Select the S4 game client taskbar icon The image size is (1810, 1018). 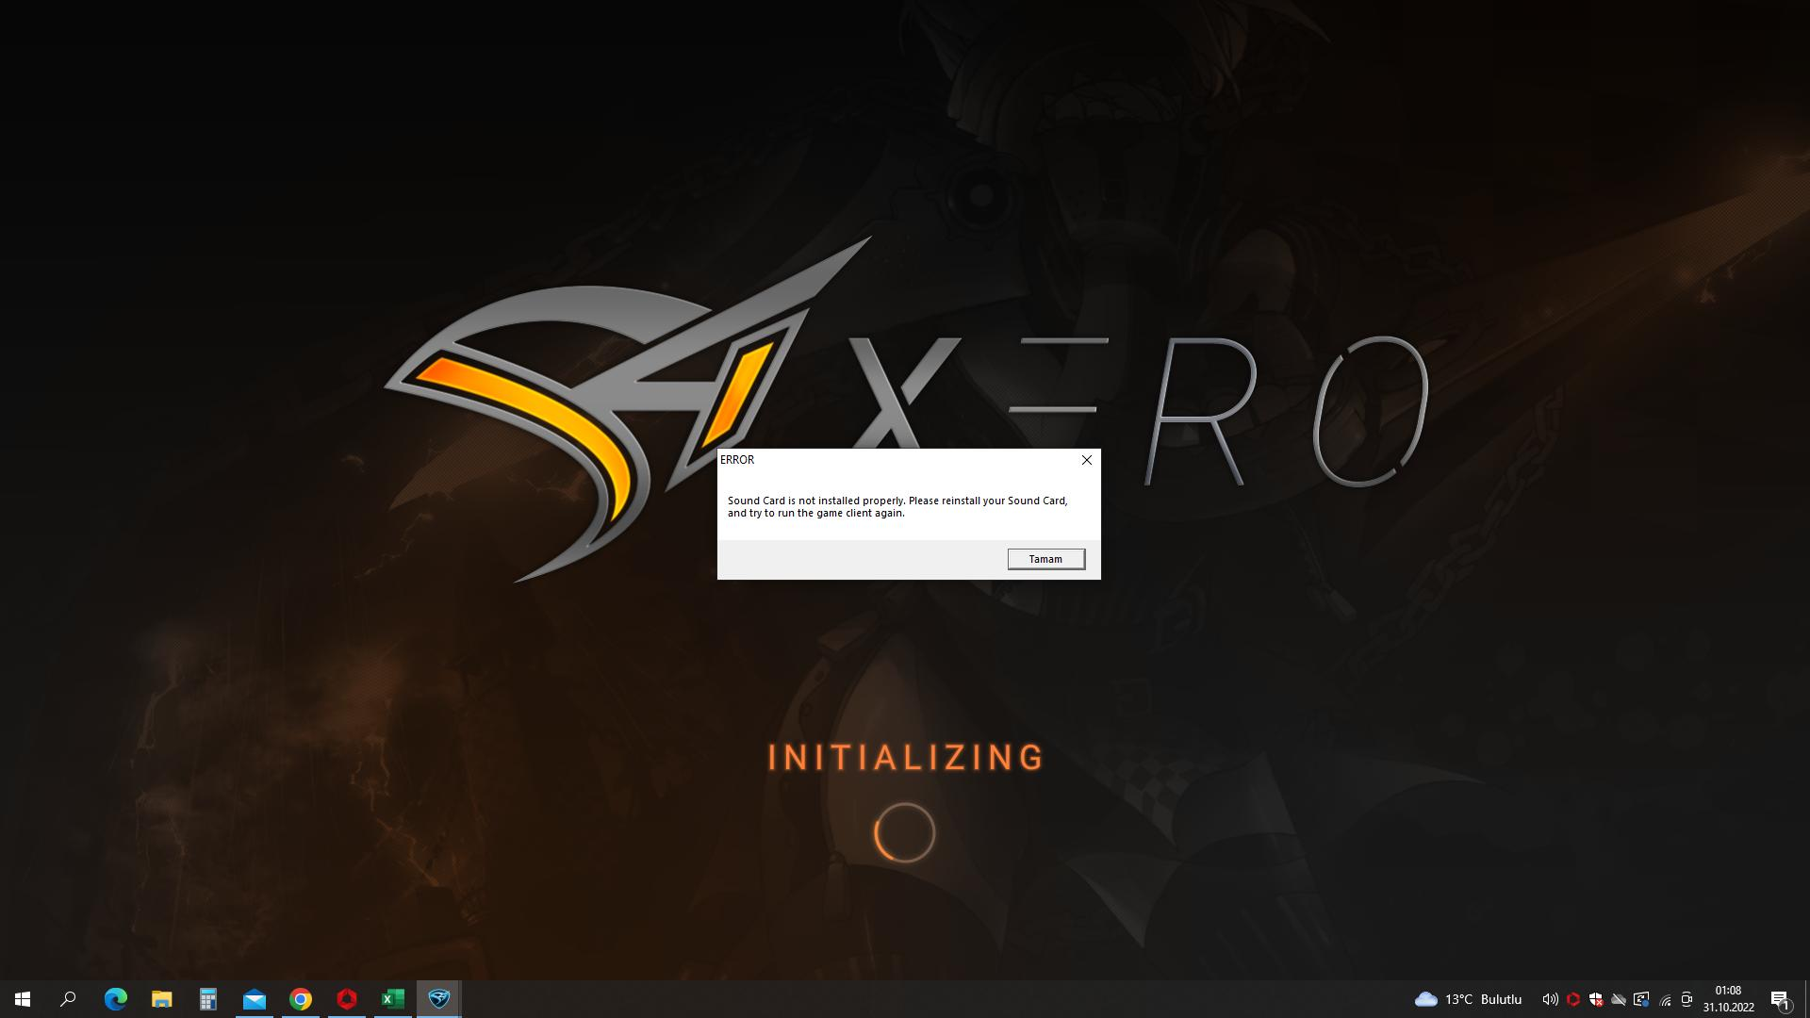click(438, 999)
